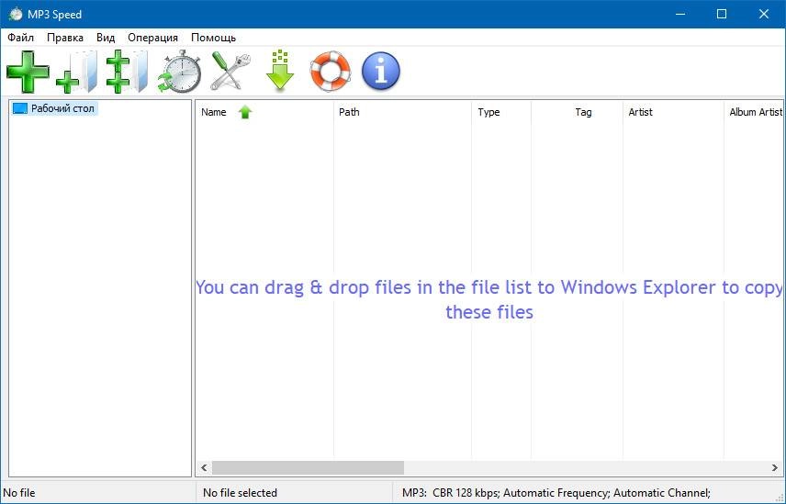Open settings via screwdriver and wrench icon
Screen dimensions: 786x504
click(x=230, y=72)
